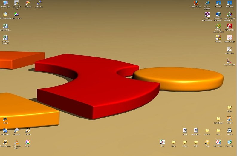Open the Password Safe shortcut
Image resolution: width=237 pixels, height=156 pixels.
coord(229,61)
